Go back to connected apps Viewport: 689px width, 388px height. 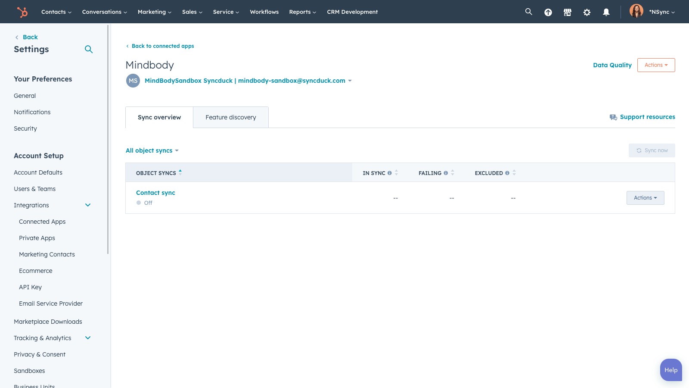pos(162,46)
